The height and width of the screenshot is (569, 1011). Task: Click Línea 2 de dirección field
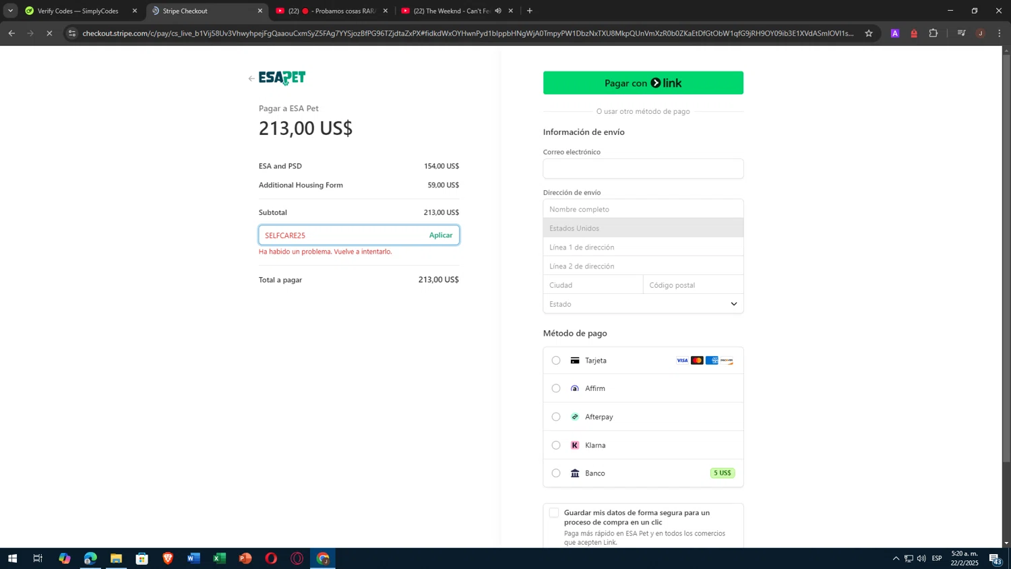click(x=643, y=266)
